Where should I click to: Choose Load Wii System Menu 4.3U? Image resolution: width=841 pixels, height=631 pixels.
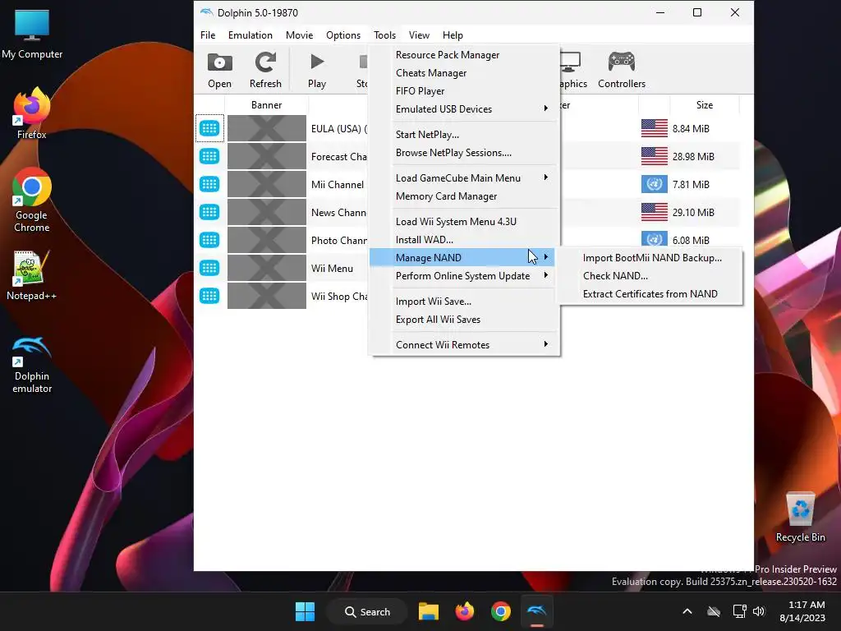pyautogui.click(x=464, y=222)
